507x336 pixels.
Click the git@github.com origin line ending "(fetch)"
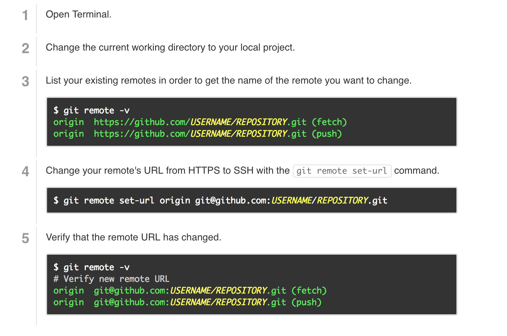(190, 291)
